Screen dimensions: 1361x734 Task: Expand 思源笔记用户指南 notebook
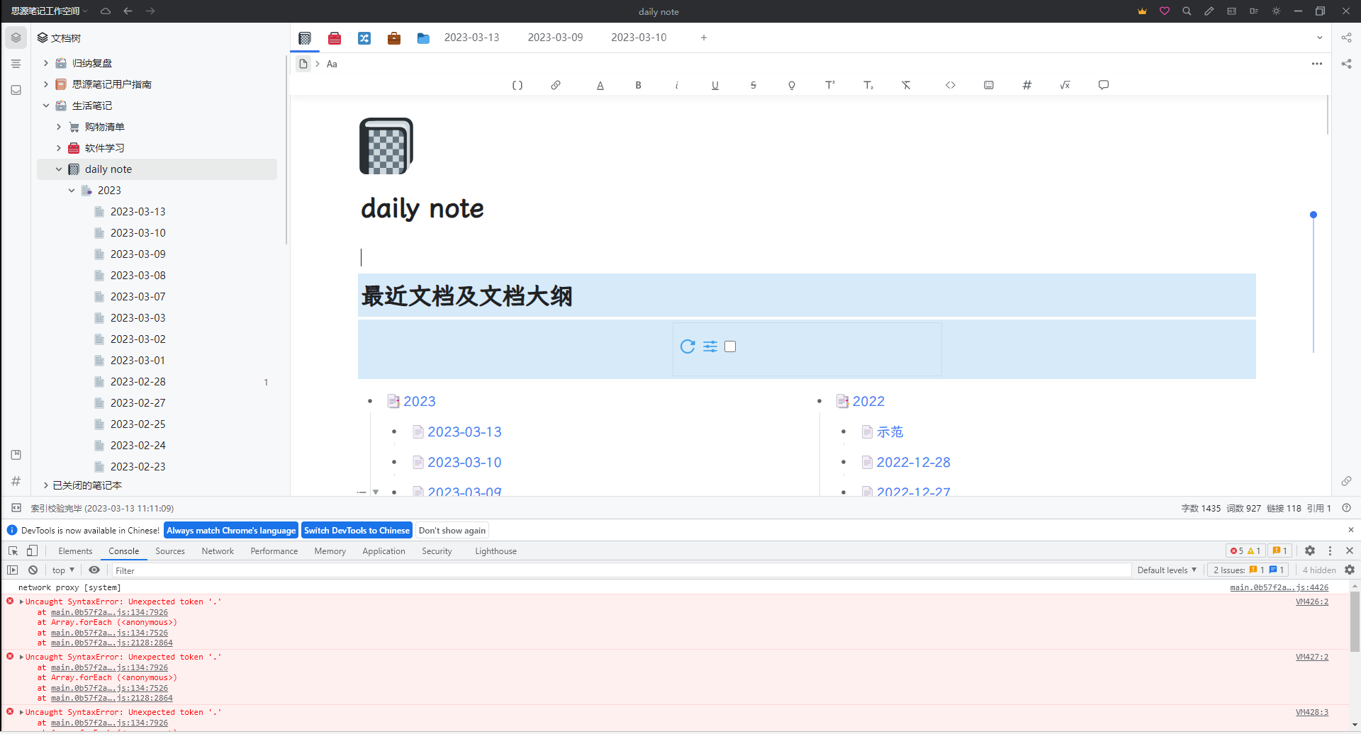(x=46, y=84)
